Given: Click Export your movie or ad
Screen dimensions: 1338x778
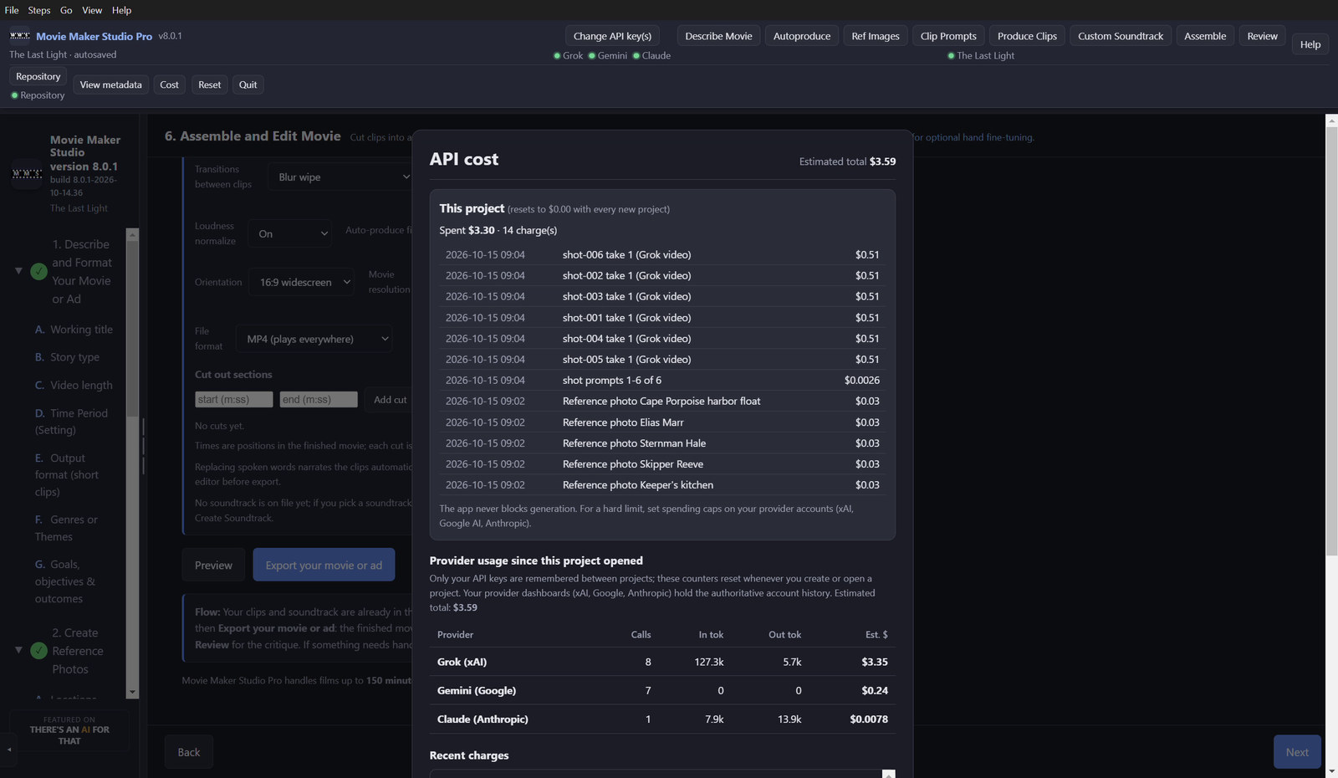Looking at the screenshot, I should click(x=324, y=566).
